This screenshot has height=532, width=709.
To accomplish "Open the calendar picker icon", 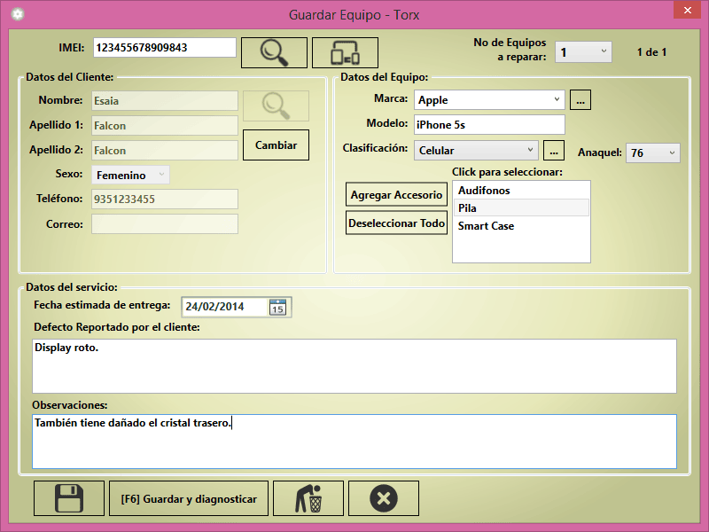I will pos(277,307).
